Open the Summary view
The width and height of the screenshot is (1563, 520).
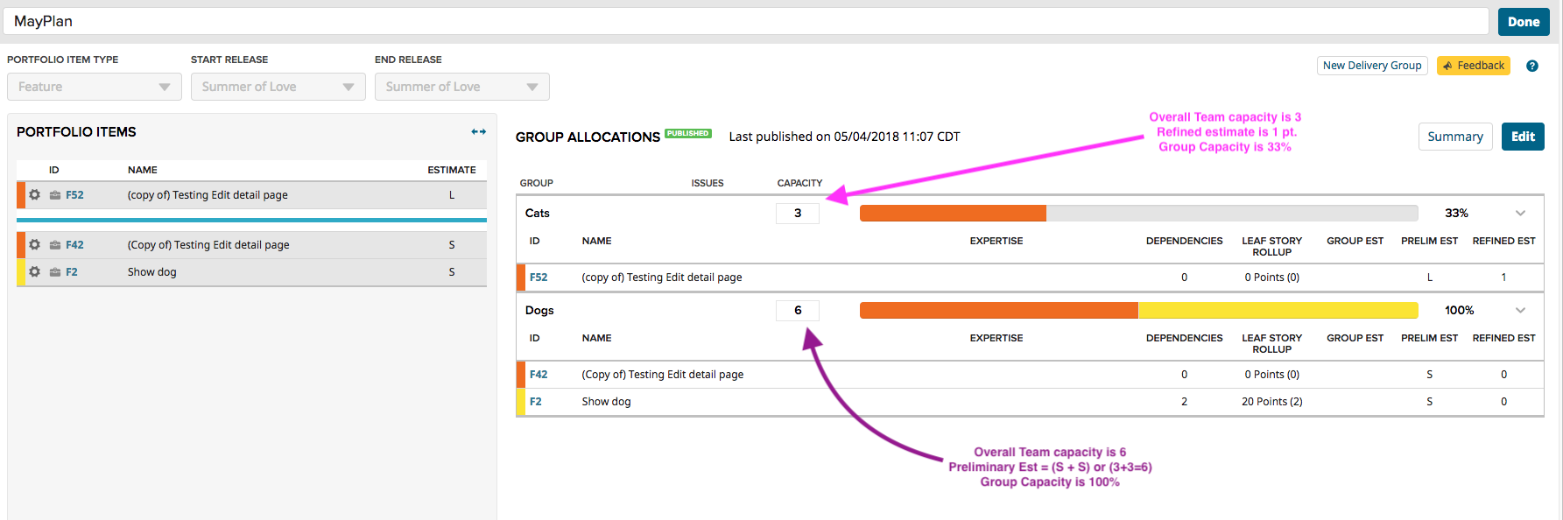tap(1455, 137)
